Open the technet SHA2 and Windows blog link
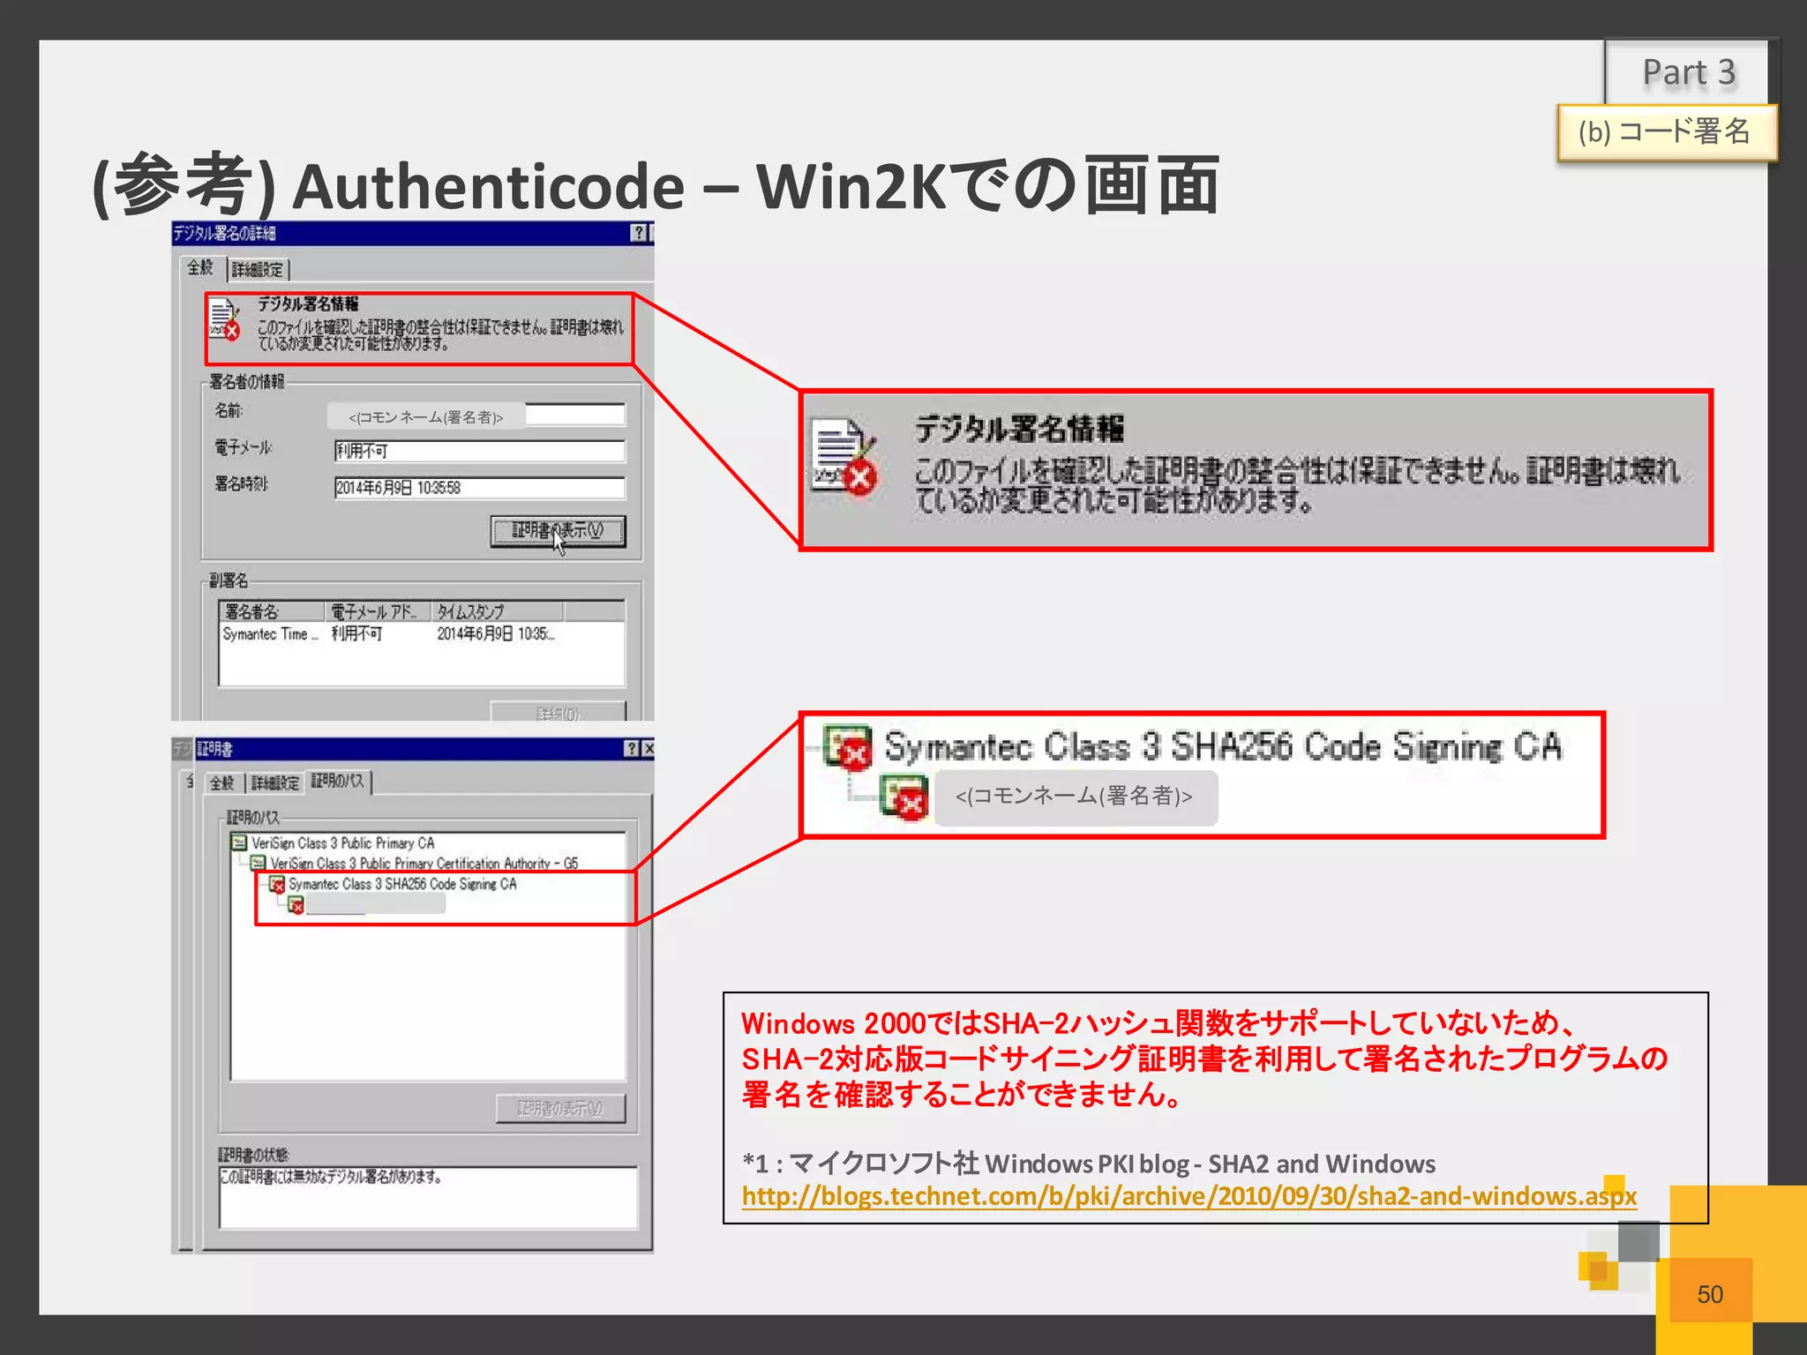This screenshot has width=1807, height=1355. pos(1188,1196)
